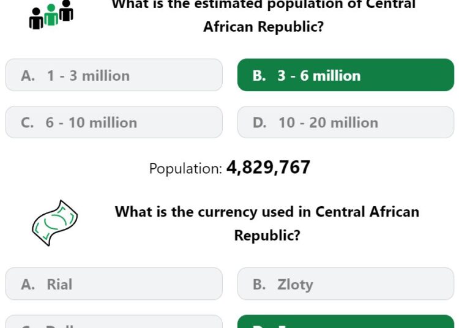Choose answer C. 6 - 10 million

pos(114,122)
